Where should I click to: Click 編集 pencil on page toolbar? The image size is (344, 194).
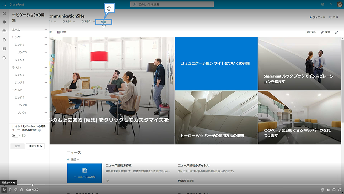coord(325,32)
